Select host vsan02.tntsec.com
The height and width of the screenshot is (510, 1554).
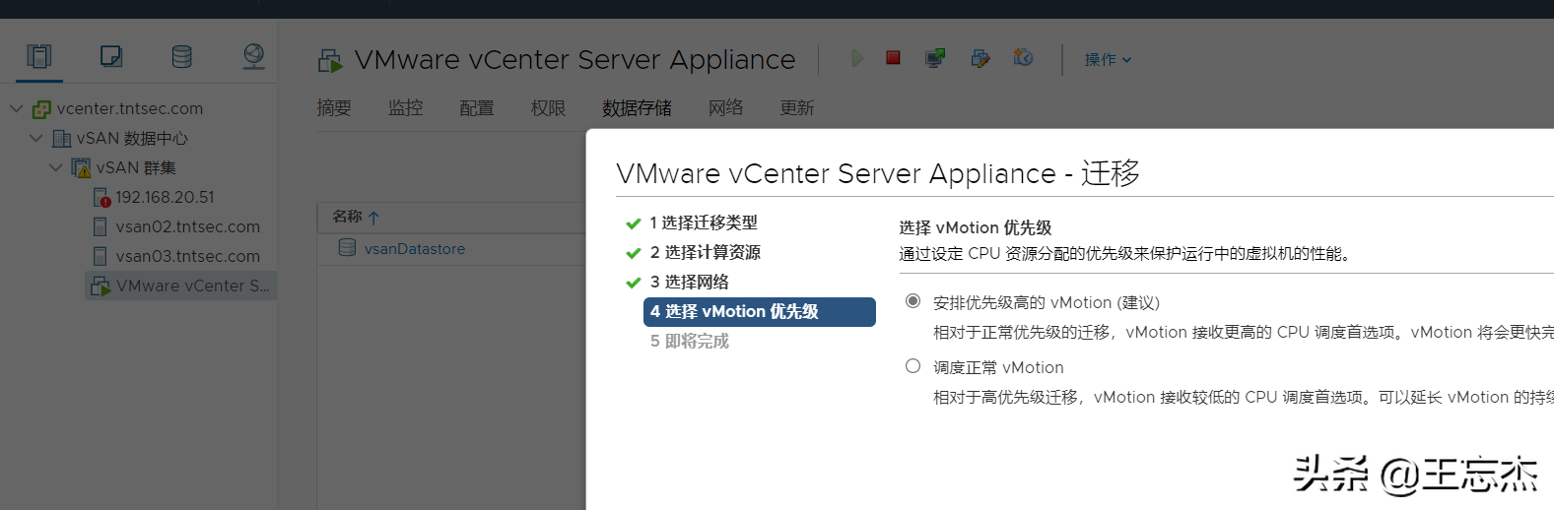188,226
